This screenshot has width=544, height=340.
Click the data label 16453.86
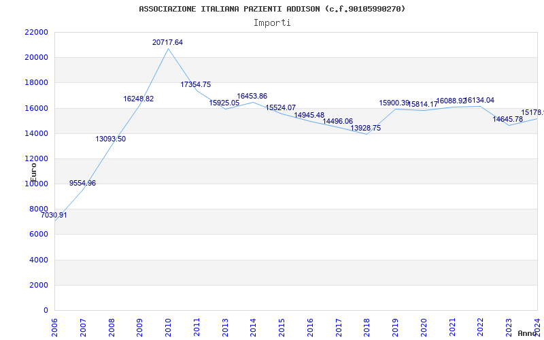[x=252, y=96]
